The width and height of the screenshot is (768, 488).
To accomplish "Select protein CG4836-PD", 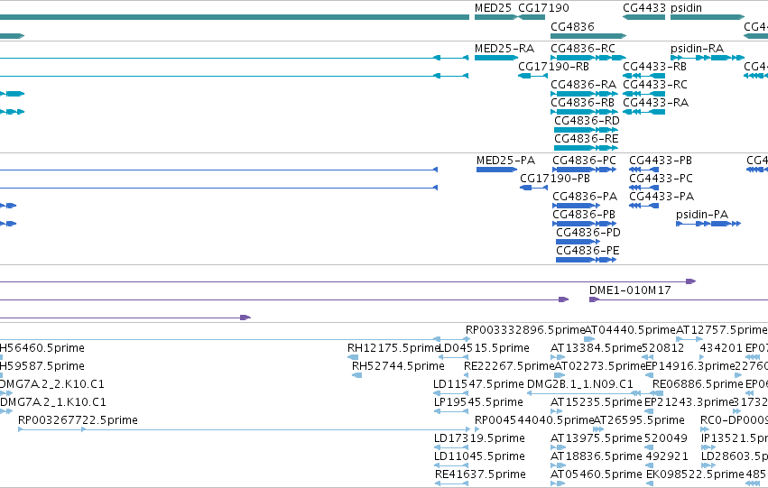I will (x=588, y=233).
